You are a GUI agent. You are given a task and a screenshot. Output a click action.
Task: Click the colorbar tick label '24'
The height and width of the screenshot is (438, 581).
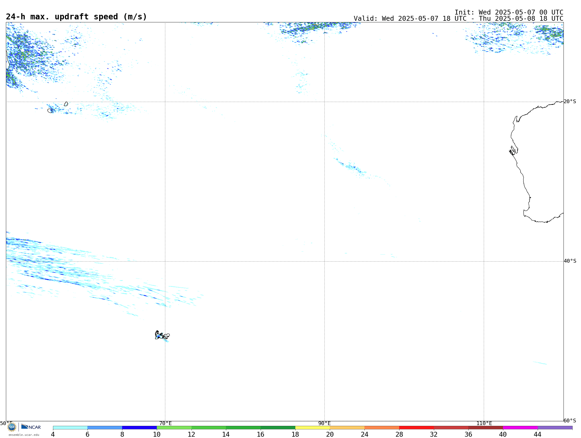coord(364,434)
